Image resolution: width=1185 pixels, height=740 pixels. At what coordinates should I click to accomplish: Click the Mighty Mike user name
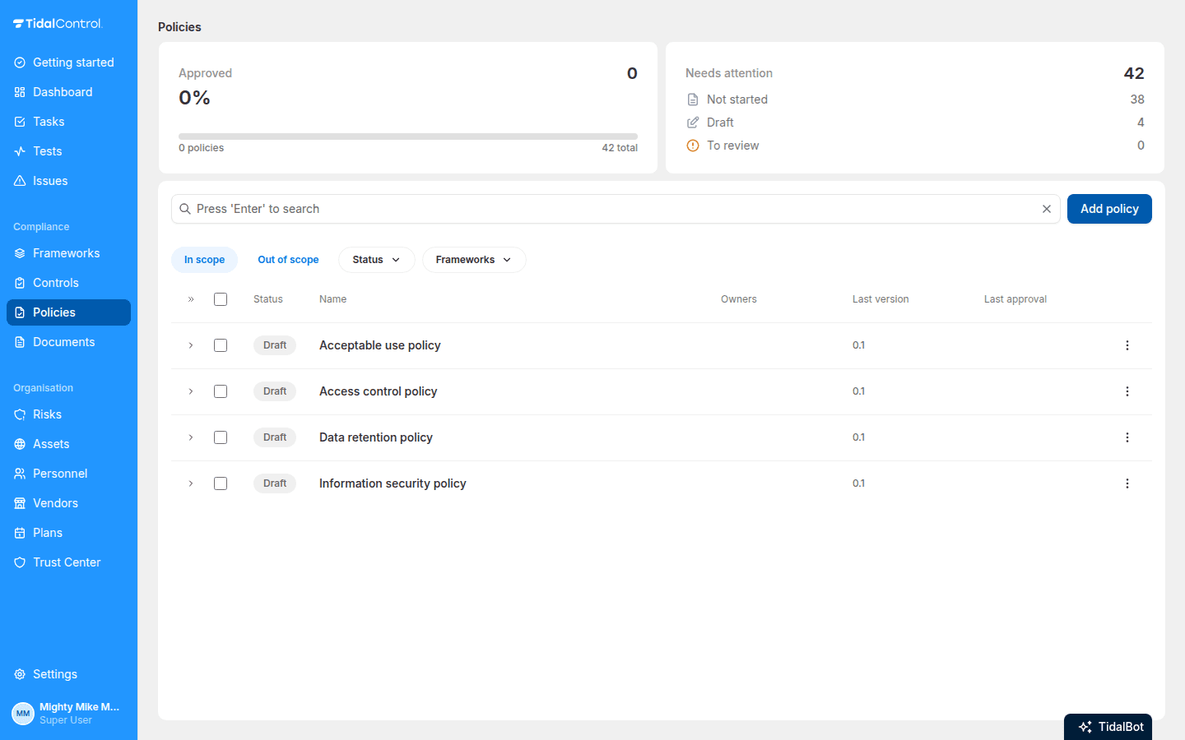coord(79,707)
